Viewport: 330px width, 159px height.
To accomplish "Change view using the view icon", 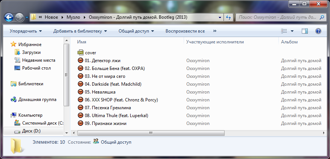I will tap(284, 31).
